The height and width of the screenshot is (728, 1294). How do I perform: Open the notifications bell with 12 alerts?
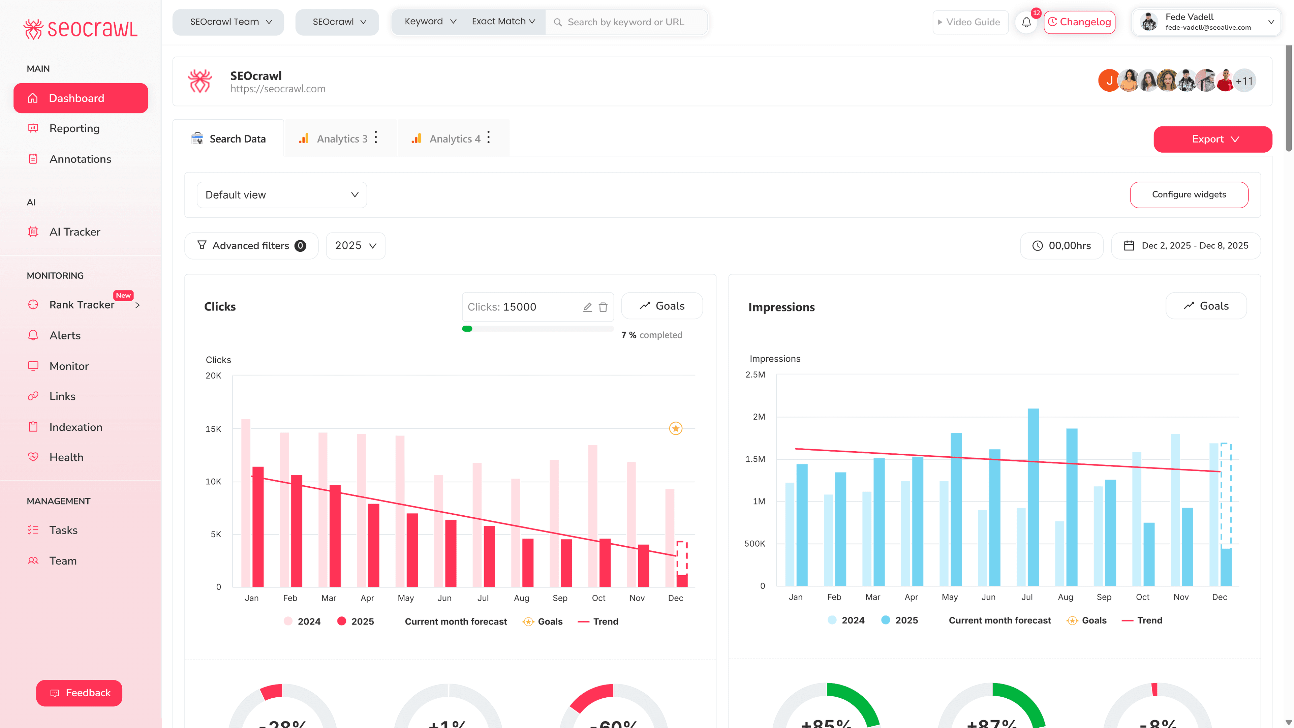click(x=1026, y=22)
